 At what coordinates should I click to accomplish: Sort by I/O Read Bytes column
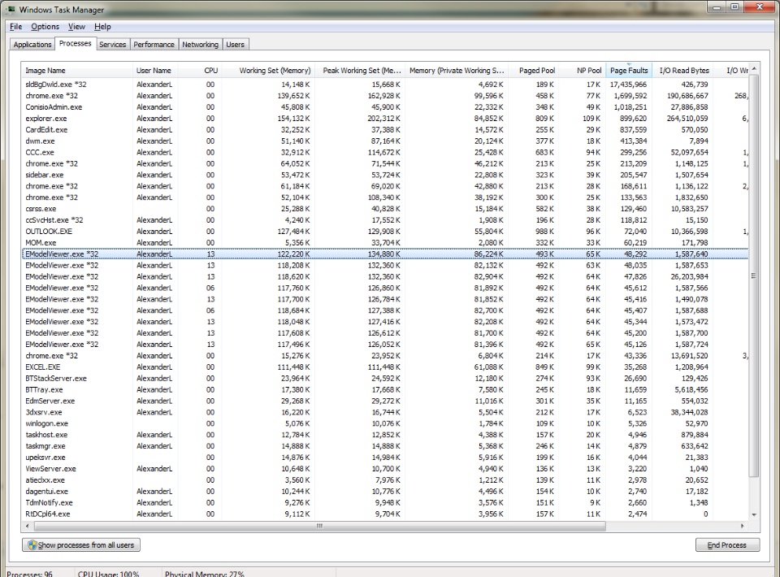[x=682, y=71]
